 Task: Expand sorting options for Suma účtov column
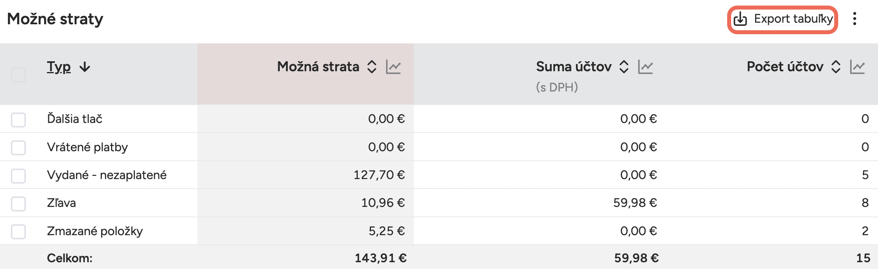624,67
